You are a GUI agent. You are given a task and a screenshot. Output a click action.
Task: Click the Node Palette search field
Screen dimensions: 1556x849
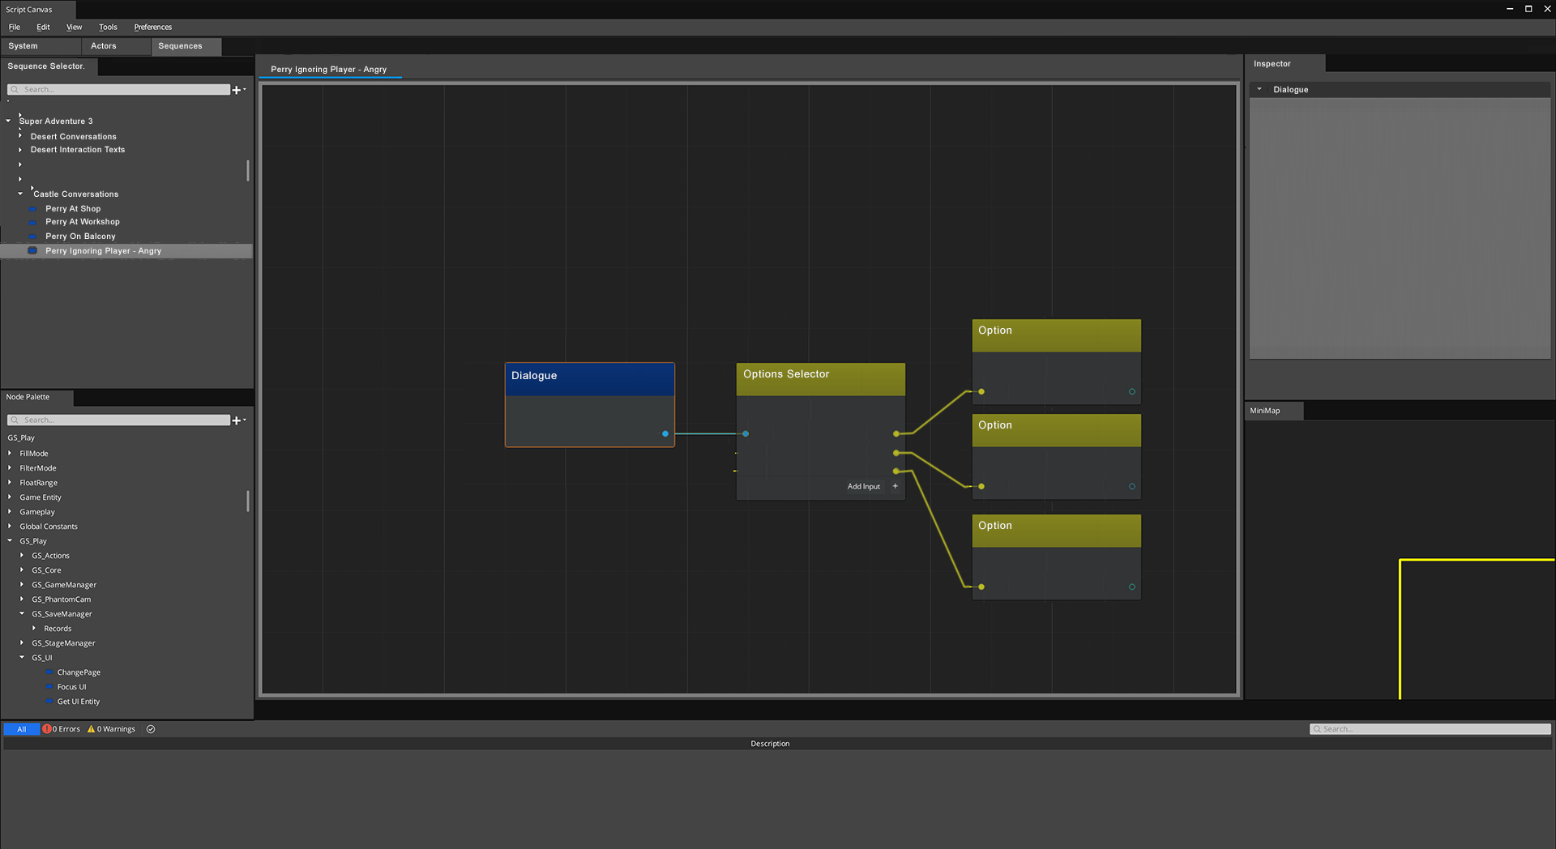122,420
